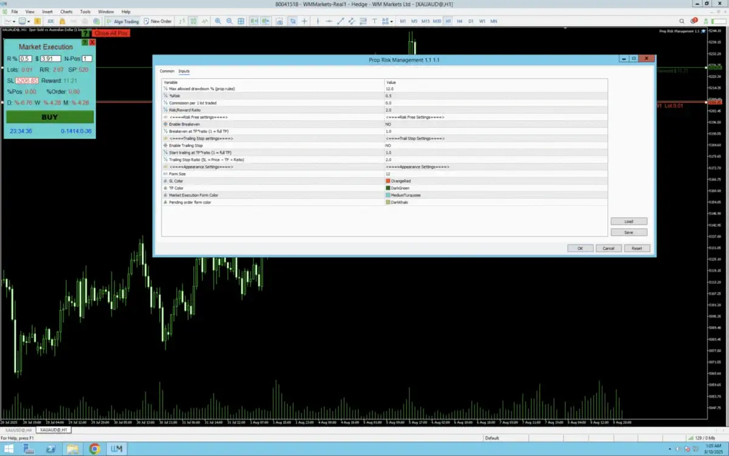Screen dimensions: 729x456
Task: Select the horizontal line drawing tool
Action: (329, 21)
